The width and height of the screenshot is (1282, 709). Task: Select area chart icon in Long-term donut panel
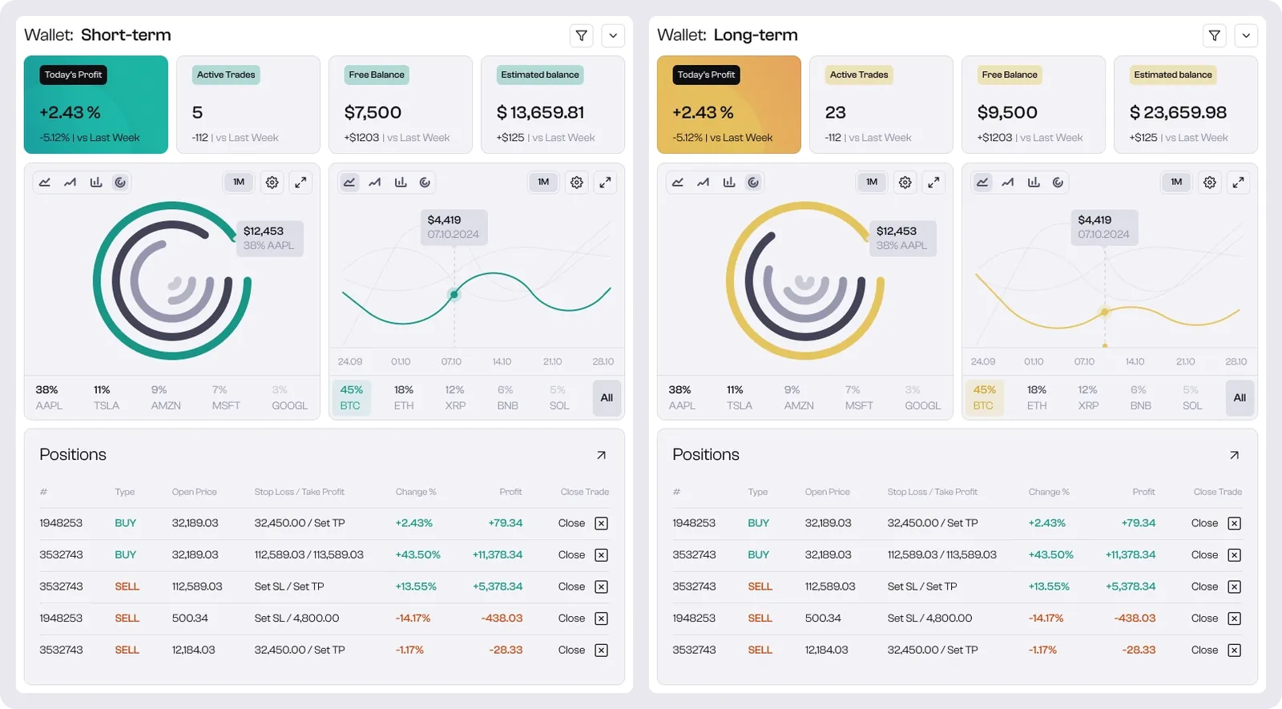[x=678, y=183]
